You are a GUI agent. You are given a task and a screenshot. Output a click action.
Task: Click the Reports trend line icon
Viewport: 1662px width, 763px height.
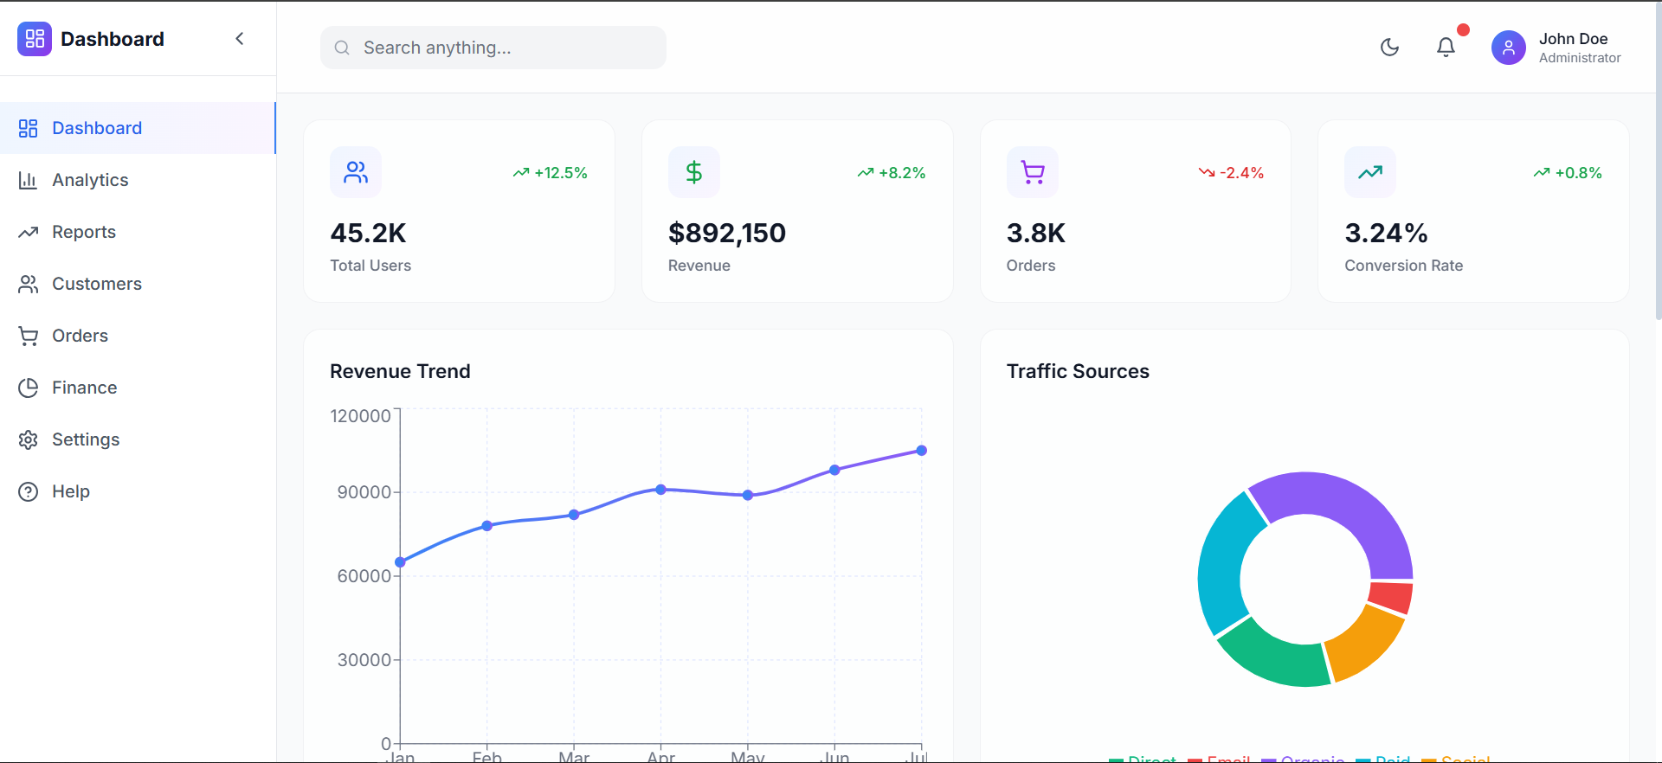click(x=29, y=232)
